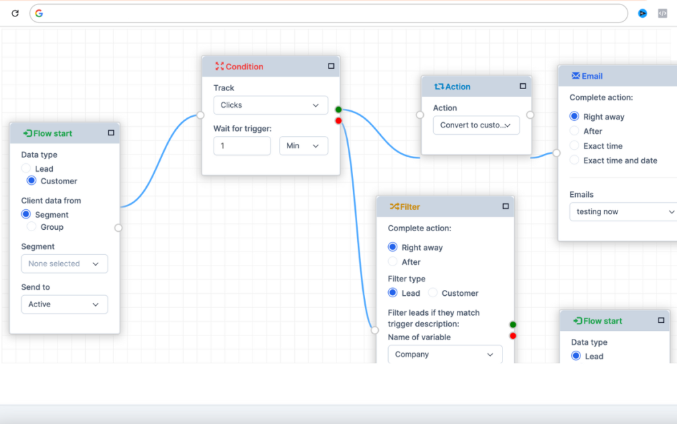Click the Send to label

[x=36, y=287]
